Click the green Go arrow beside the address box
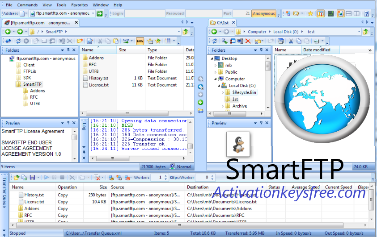Screen dimensions: 377x237 coord(100,13)
